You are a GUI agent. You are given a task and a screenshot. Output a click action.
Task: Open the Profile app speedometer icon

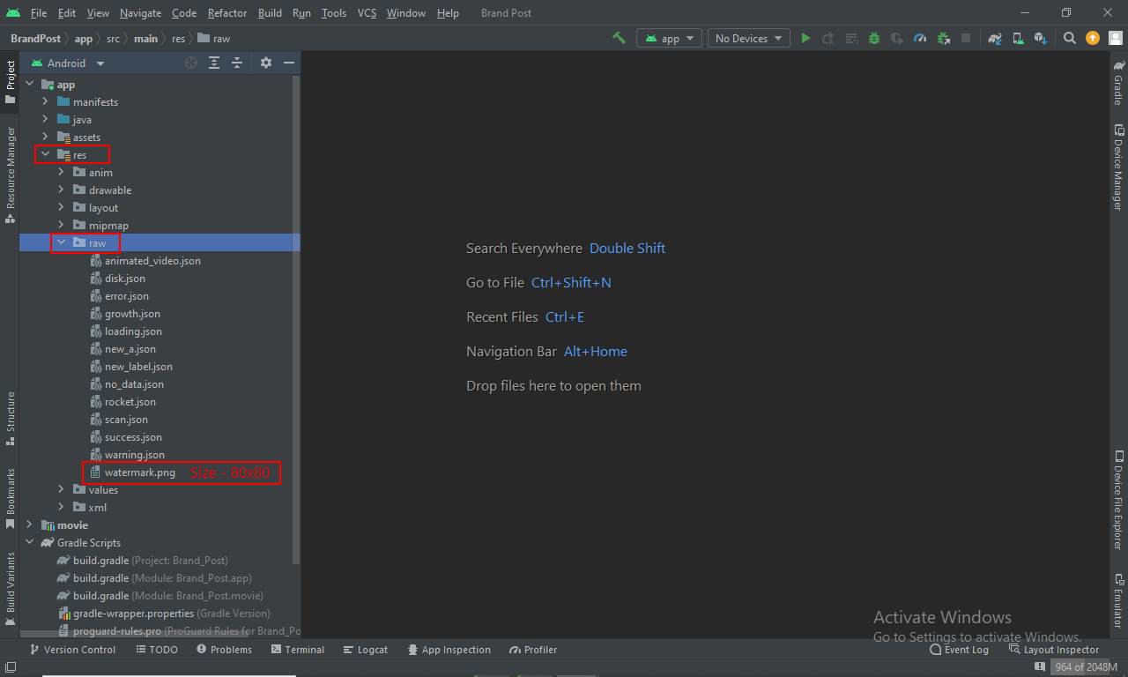920,38
